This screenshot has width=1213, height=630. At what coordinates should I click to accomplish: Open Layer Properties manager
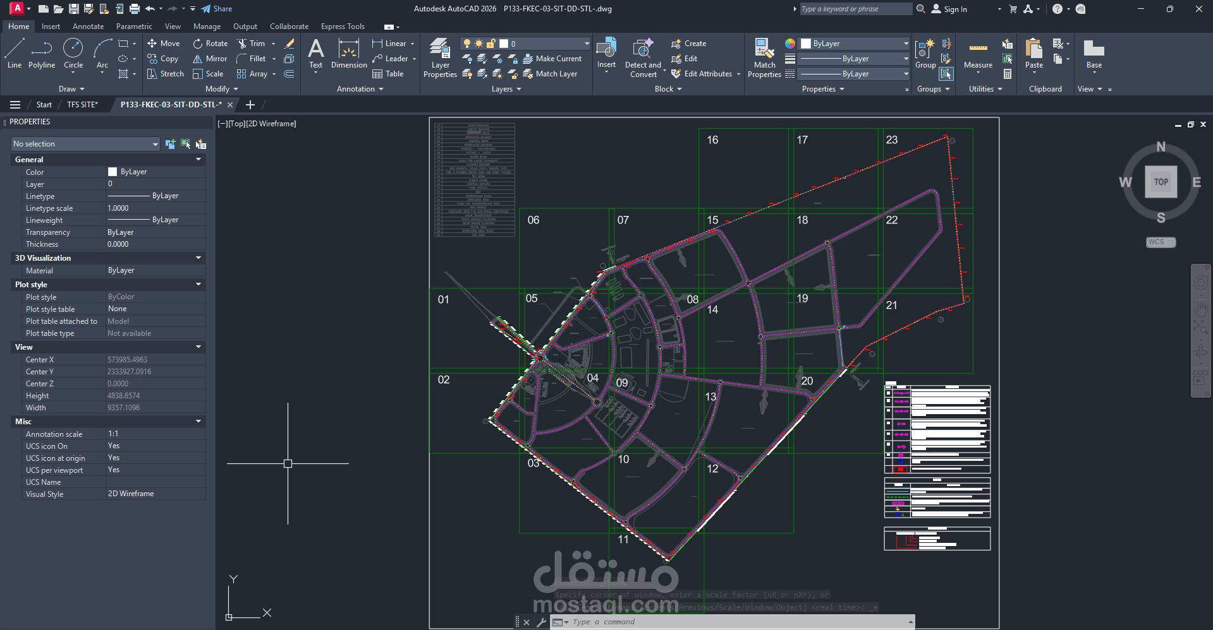tap(440, 58)
